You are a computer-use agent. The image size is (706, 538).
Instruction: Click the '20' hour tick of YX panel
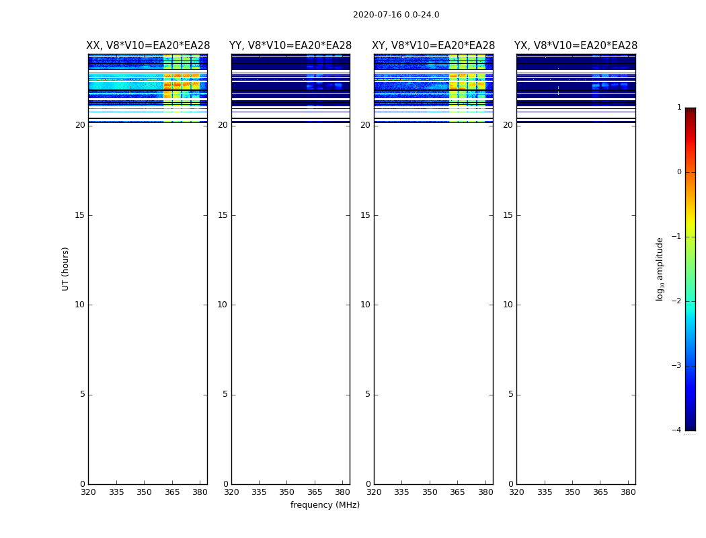(508, 125)
